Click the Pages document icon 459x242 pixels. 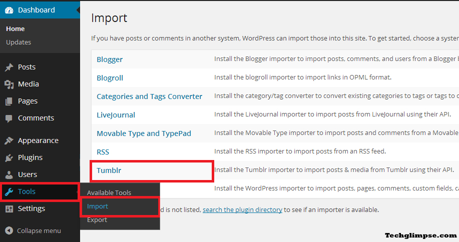[x=9, y=101]
